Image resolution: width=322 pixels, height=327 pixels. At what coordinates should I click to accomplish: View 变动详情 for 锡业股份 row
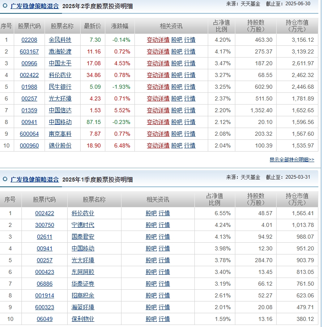pos(158,145)
